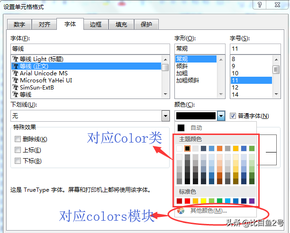Pick dark navy standard color
Image resolution: width=290 pixels, height=233 pixels.
[244, 201]
